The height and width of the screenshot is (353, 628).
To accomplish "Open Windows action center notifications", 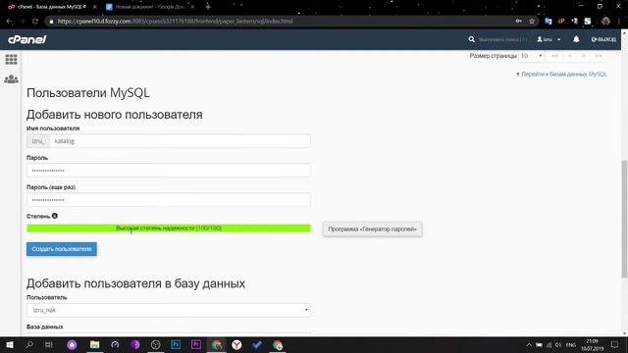I will point(614,344).
